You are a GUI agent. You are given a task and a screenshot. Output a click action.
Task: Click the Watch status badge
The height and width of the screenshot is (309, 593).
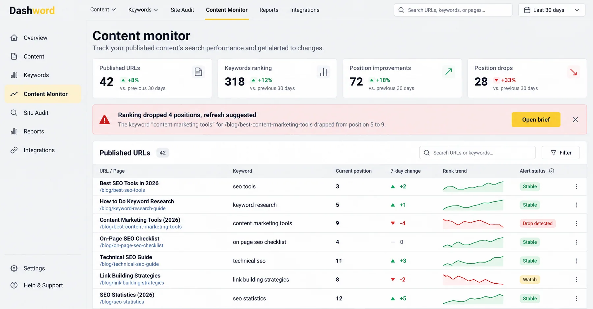coord(530,280)
